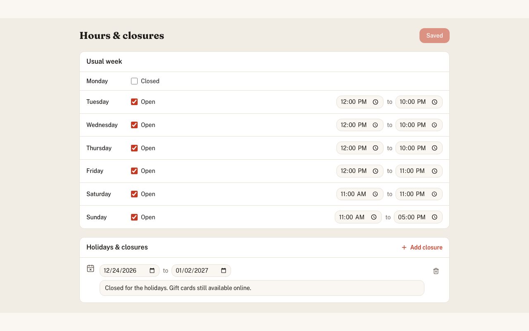529x331 pixels.
Task: Uncheck the Friday Open checkbox
Action: tap(134, 171)
